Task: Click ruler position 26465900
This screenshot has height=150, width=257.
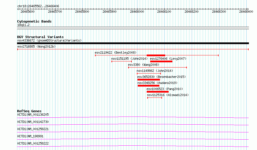Action: tap(109, 12)
